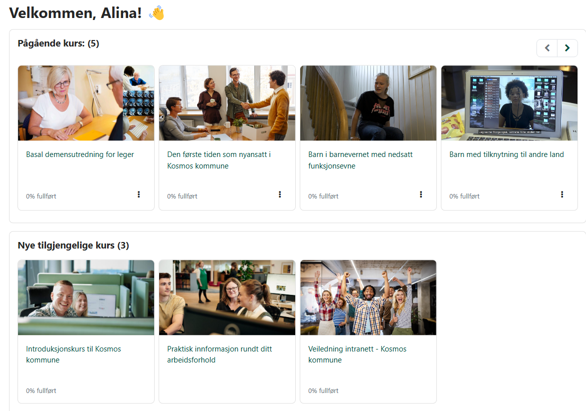Click the selfie at office desk thumbnail
The height and width of the screenshot is (411, 586).
pyautogui.click(x=86, y=297)
